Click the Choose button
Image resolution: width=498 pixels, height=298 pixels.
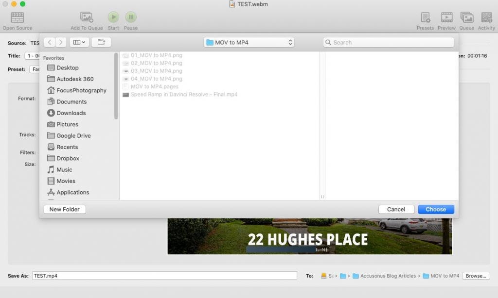436,210
